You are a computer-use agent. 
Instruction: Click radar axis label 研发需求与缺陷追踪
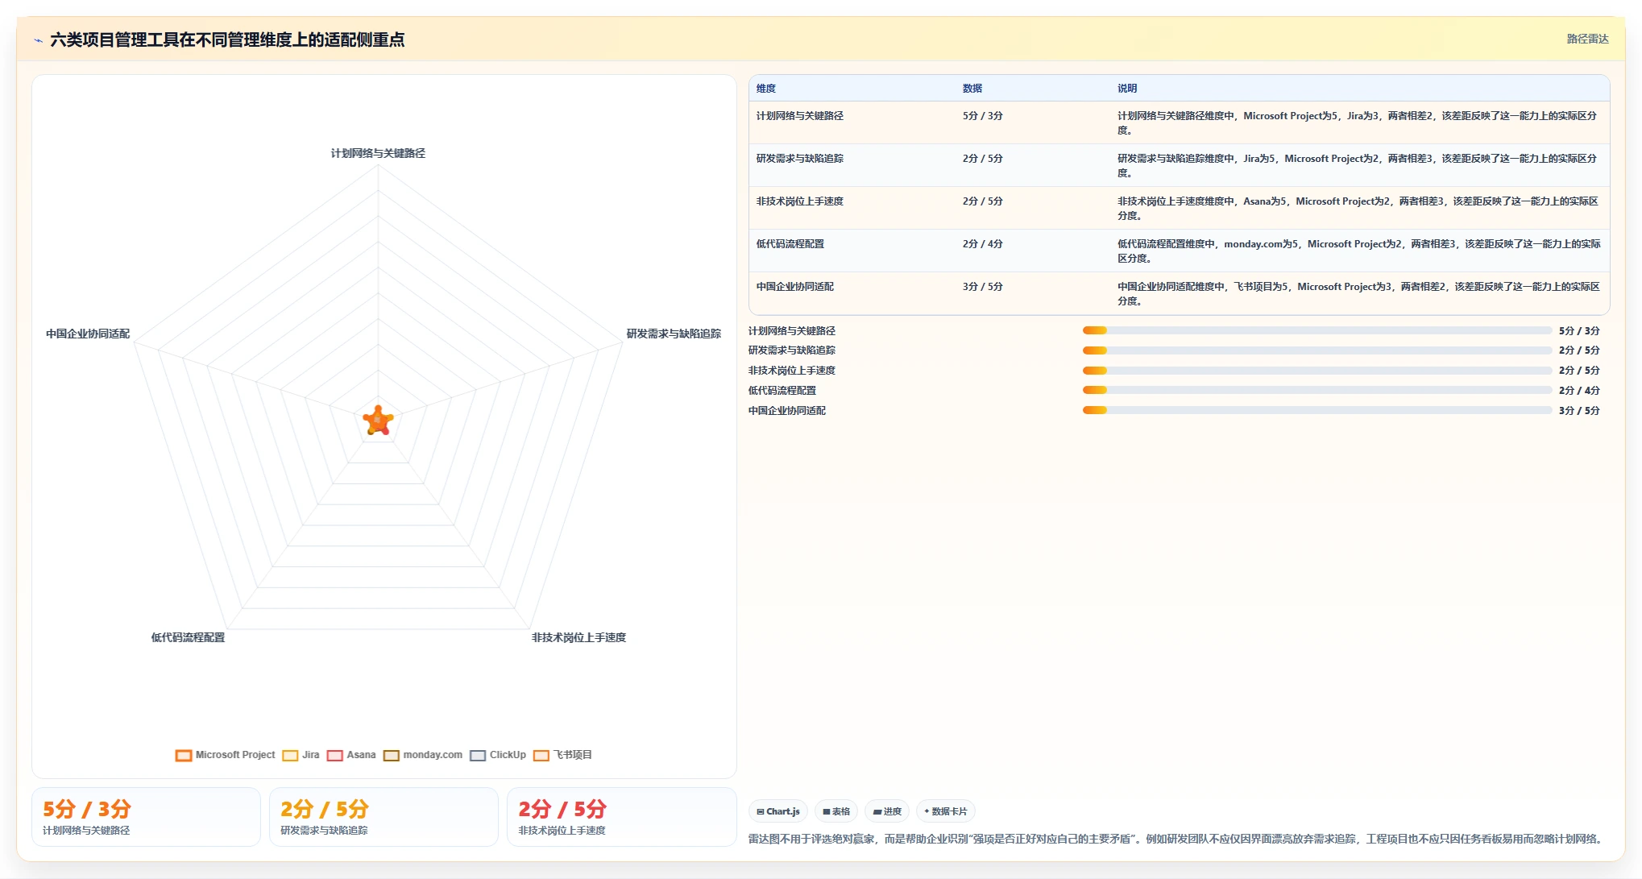pyautogui.click(x=674, y=334)
